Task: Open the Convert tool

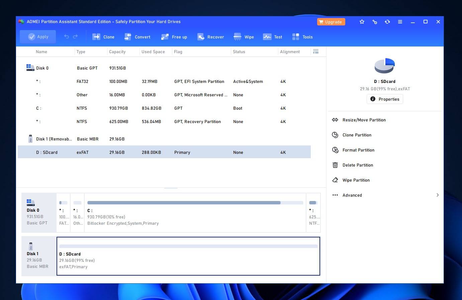Action: (x=137, y=37)
